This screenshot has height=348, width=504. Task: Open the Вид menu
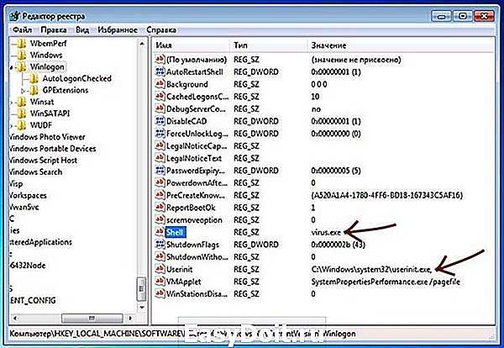click(82, 30)
